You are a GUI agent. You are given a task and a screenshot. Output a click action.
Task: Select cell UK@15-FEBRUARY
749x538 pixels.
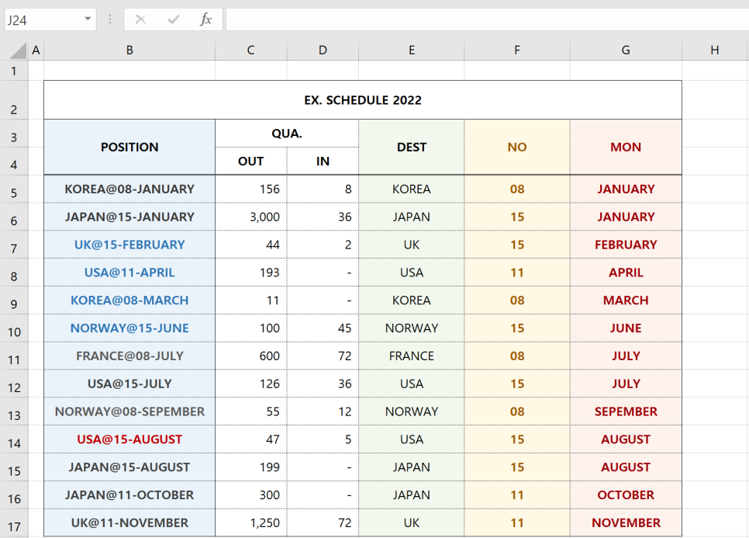129,245
